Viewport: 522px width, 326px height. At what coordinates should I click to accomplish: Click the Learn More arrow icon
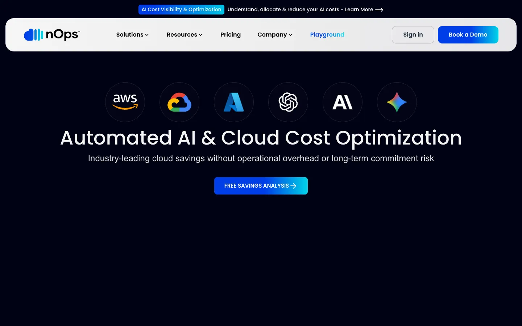click(x=379, y=10)
